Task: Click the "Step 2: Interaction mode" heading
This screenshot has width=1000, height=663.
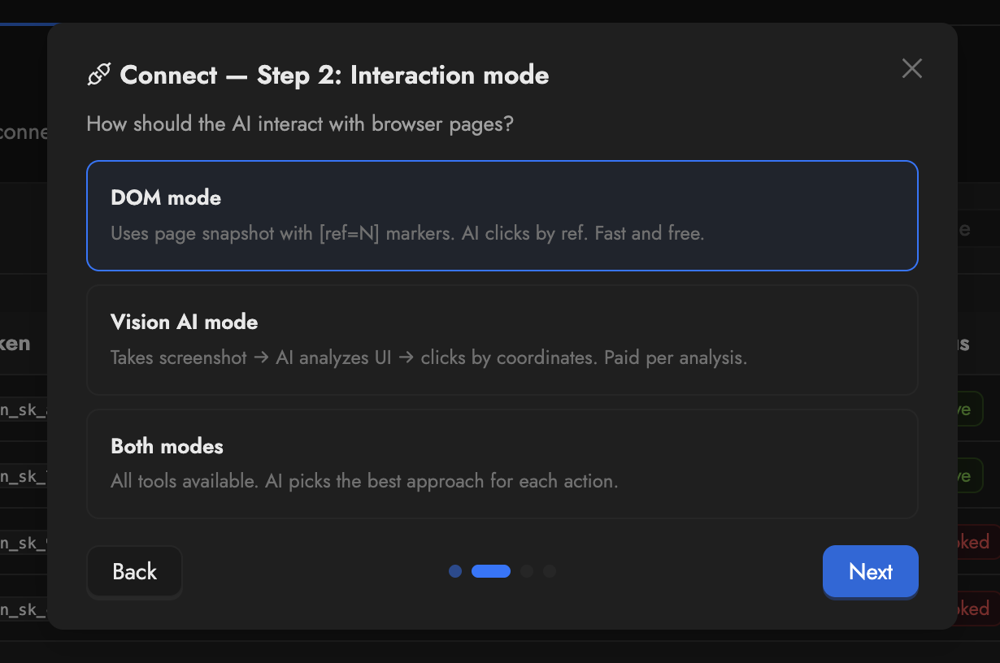Action: coord(402,76)
